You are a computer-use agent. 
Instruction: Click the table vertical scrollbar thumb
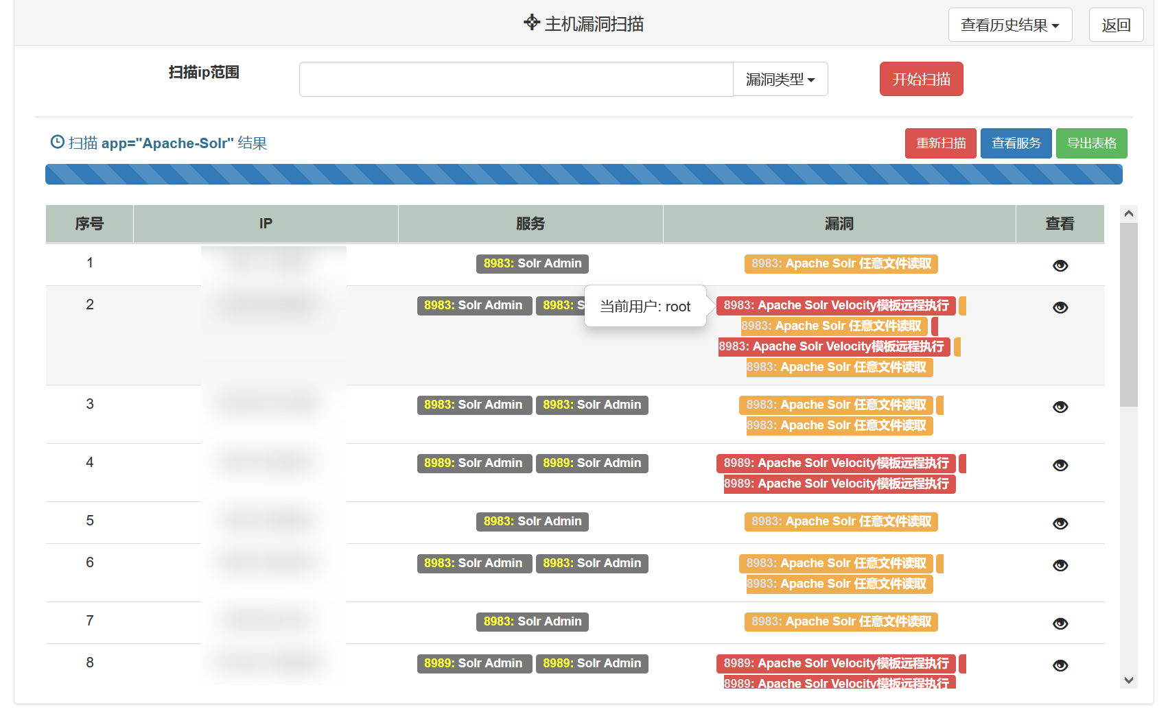pyautogui.click(x=1128, y=315)
